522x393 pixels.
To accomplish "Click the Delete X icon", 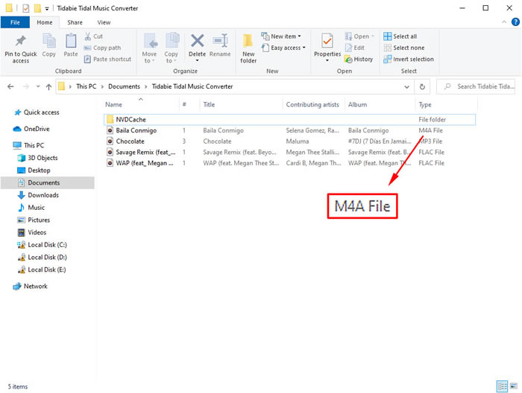I will 197,41.
